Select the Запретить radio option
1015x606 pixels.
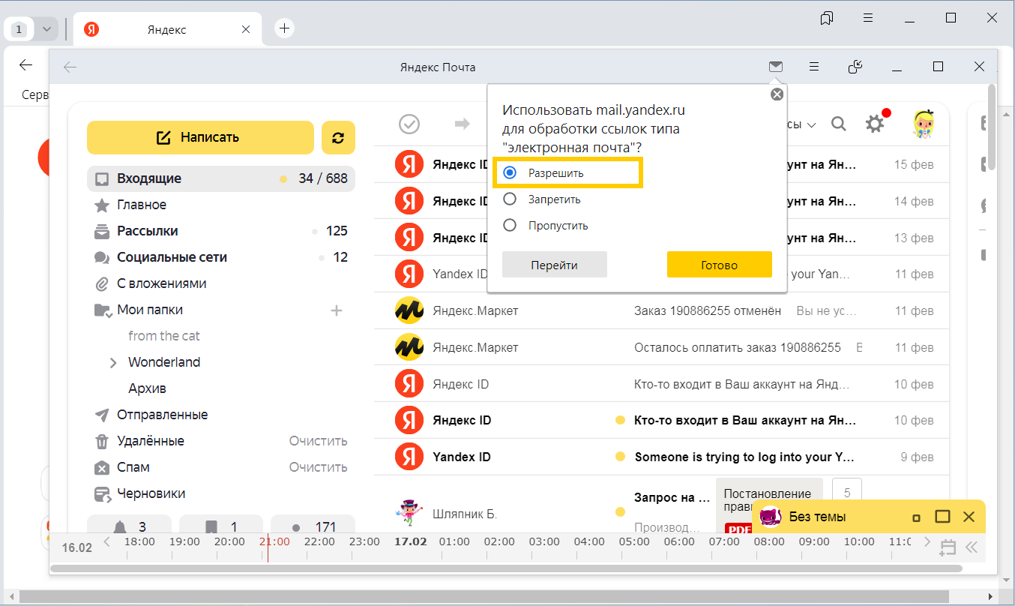(510, 199)
